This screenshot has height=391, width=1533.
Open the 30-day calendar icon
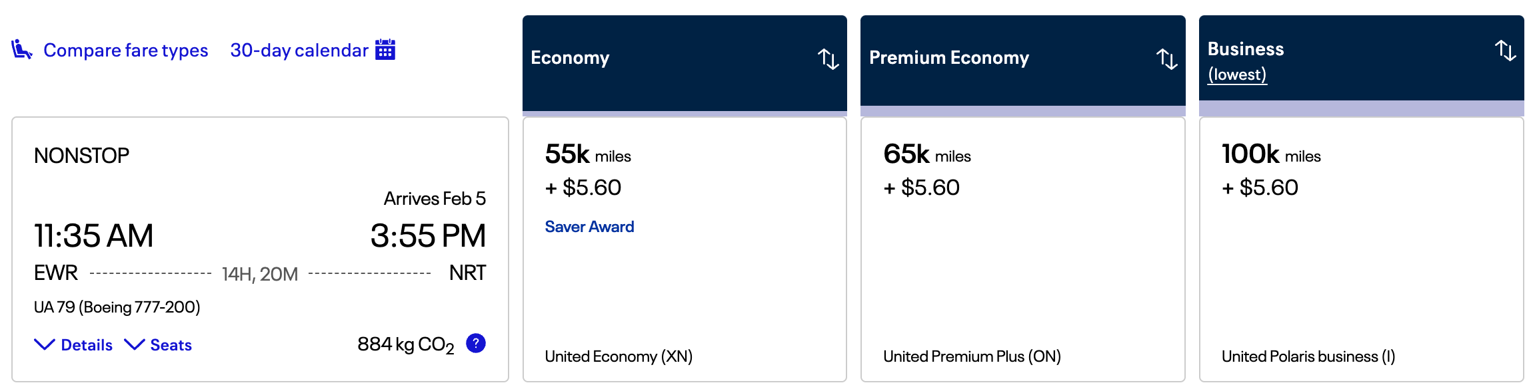[x=385, y=50]
